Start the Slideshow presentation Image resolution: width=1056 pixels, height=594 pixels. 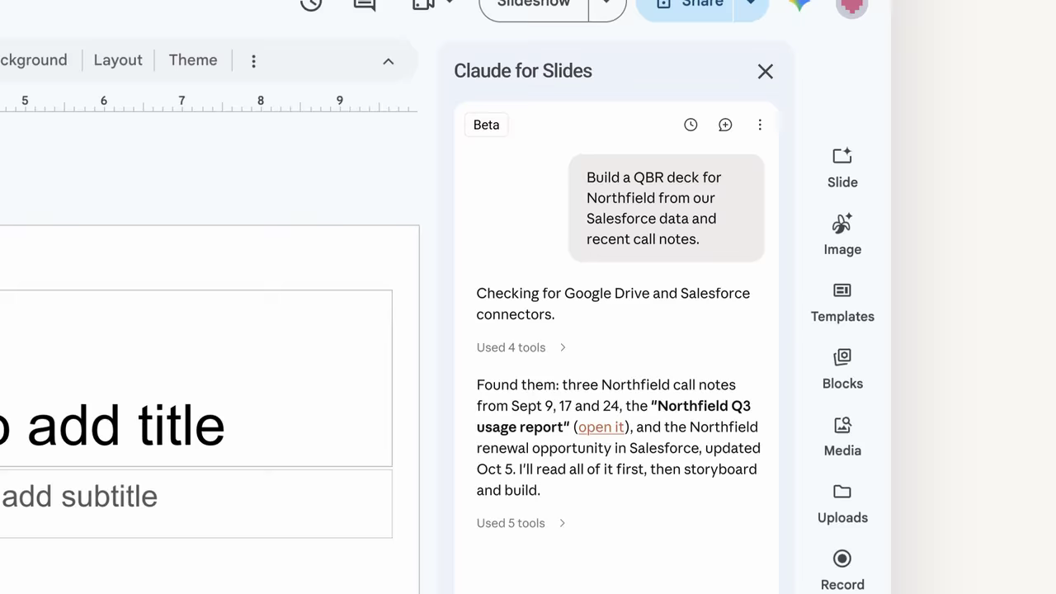(534, 5)
